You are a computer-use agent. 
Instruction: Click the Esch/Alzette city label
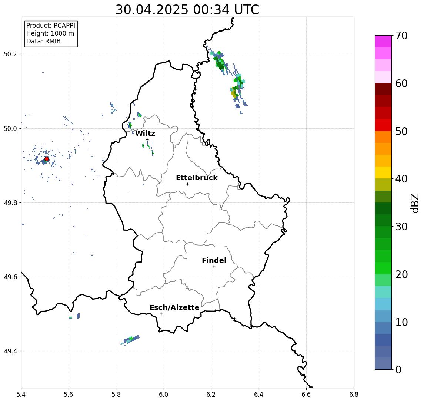click(x=174, y=307)
